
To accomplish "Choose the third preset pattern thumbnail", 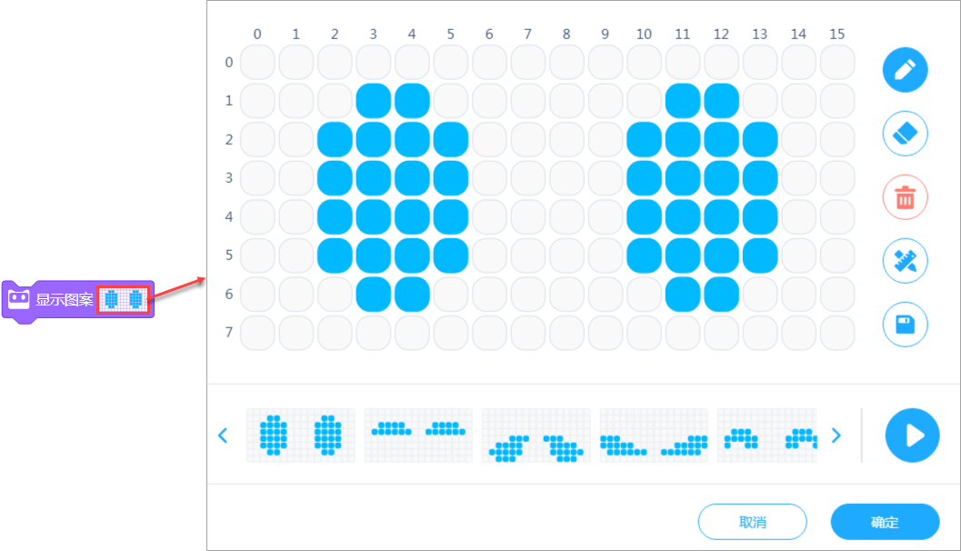I will click(x=536, y=435).
